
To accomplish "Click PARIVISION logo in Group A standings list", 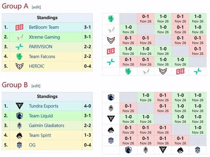I will (x=19, y=47).
